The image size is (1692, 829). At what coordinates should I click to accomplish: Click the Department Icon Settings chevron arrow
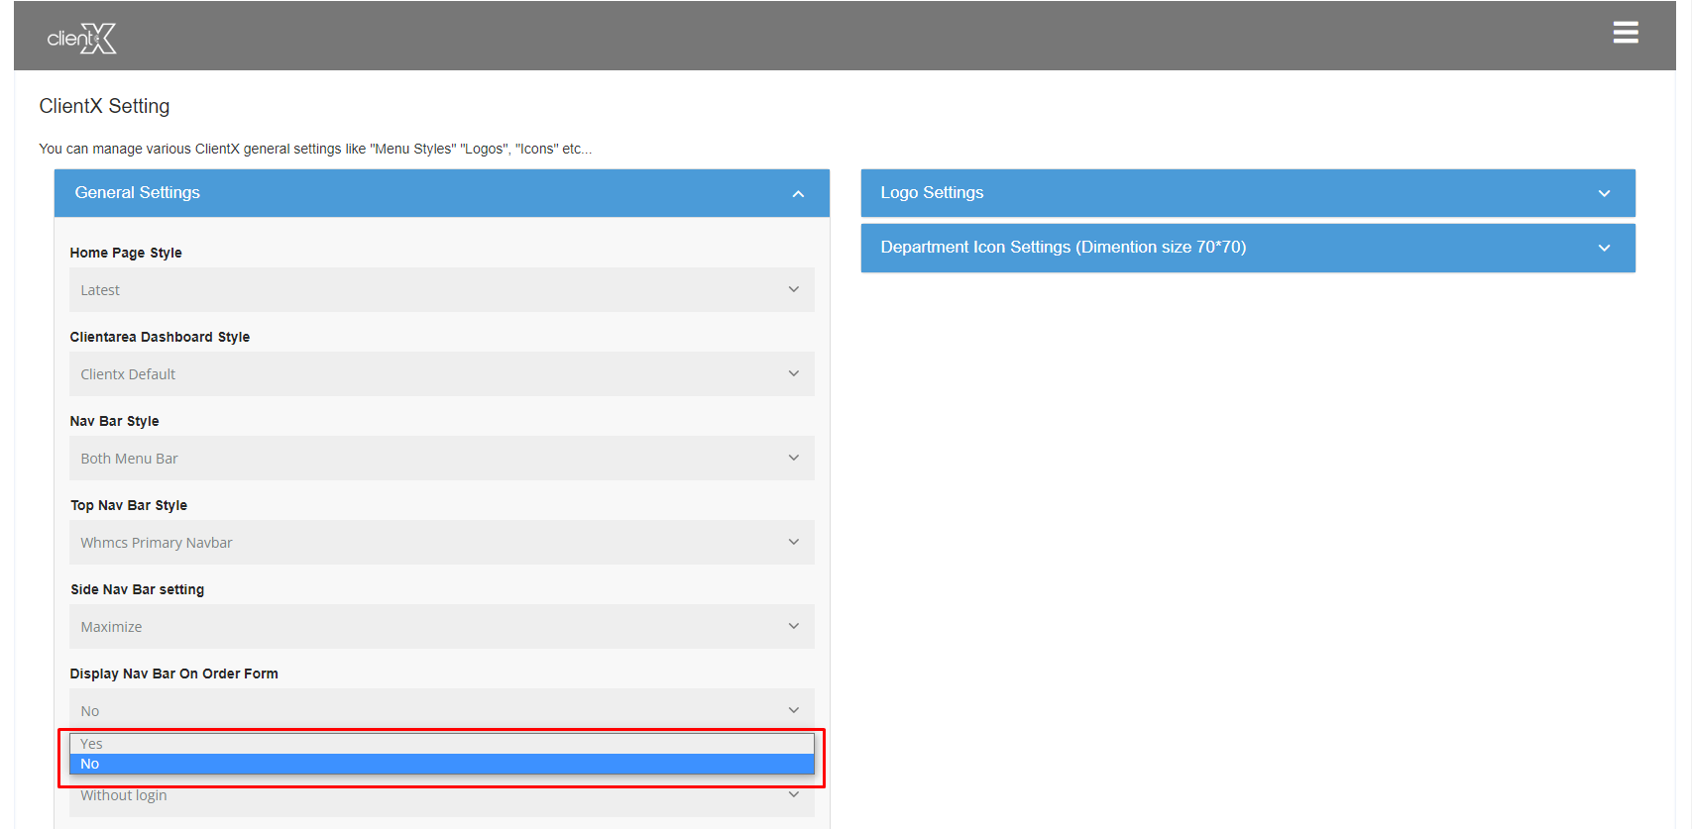[x=1604, y=249]
